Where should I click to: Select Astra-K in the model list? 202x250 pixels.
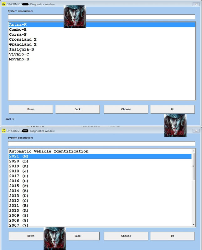pyautogui.click(x=18, y=24)
